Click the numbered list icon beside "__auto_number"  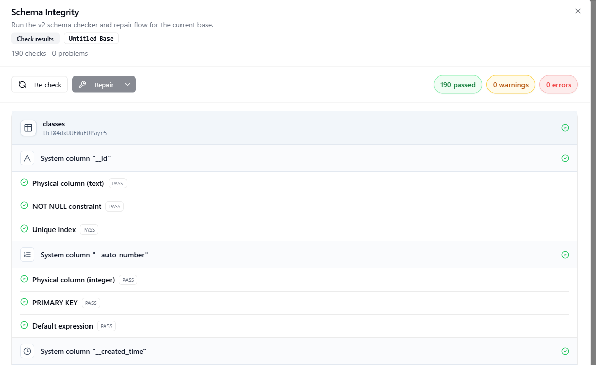[x=27, y=255]
